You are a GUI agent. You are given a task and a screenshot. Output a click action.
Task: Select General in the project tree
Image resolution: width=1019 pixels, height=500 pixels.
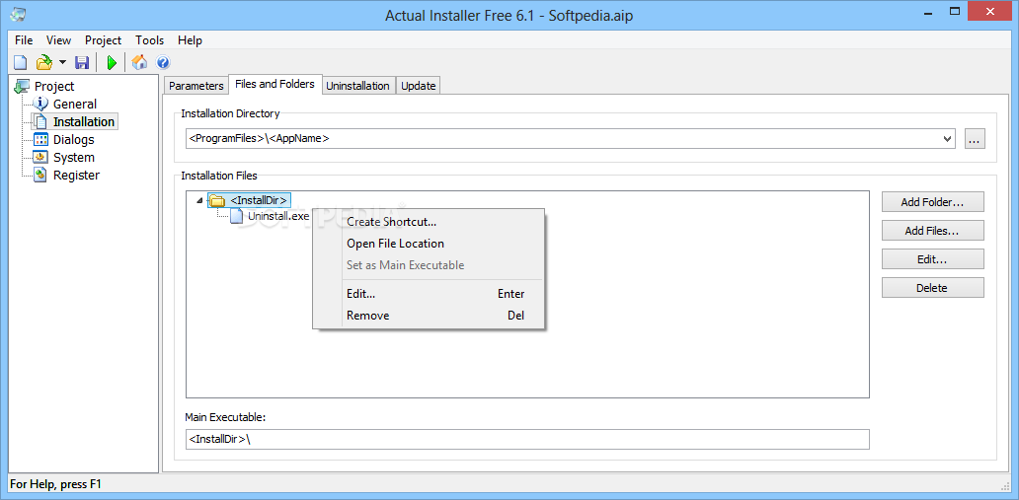(x=75, y=104)
